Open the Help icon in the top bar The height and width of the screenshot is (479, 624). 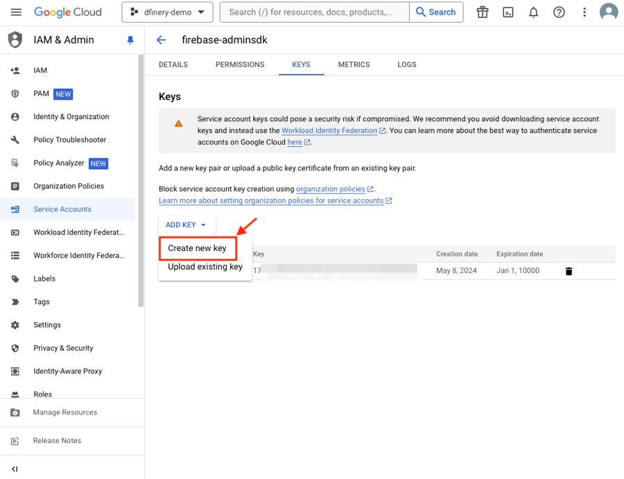click(x=559, y=12)
